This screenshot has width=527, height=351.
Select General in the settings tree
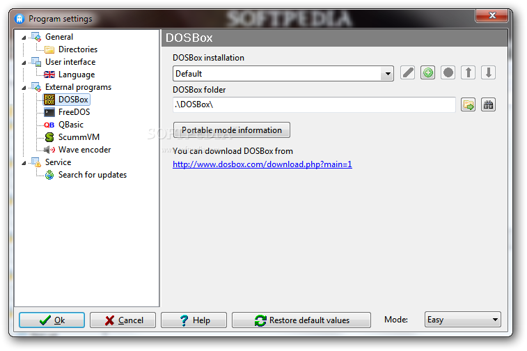point(59,37)
